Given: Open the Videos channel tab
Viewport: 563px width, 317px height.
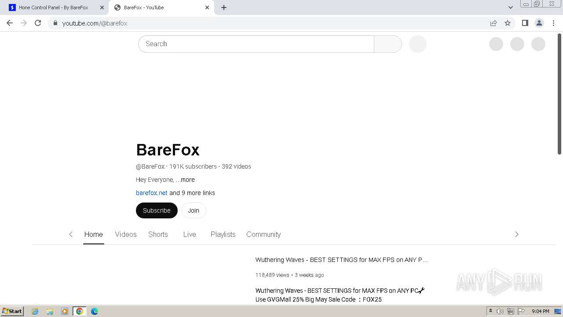Looking at the screenshot, I should click(x=126, y=234).
